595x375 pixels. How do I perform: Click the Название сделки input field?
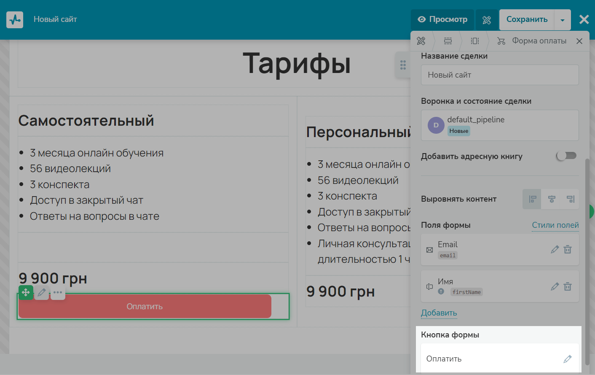500,75
